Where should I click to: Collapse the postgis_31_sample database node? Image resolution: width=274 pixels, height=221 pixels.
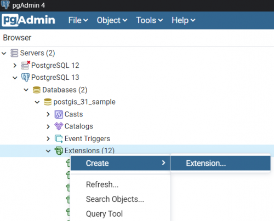[x=37, y=102]
